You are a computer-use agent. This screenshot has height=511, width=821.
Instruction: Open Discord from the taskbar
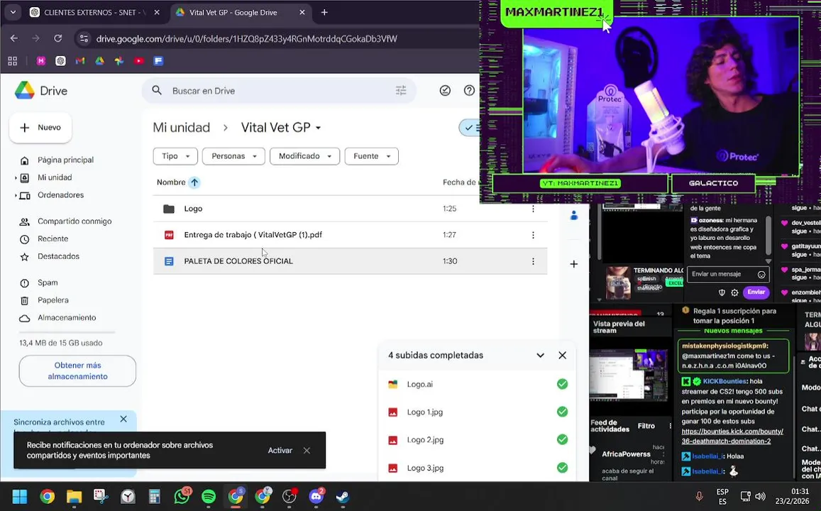(x=316, y=496)
